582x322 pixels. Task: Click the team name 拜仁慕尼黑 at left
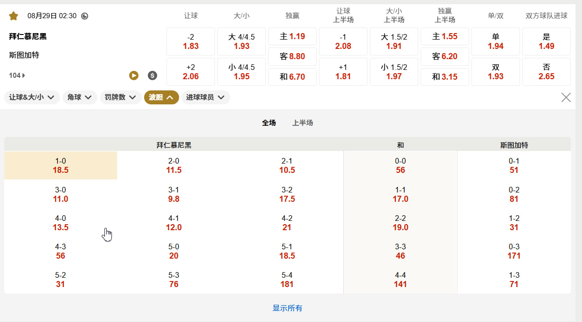coord(28,36)
